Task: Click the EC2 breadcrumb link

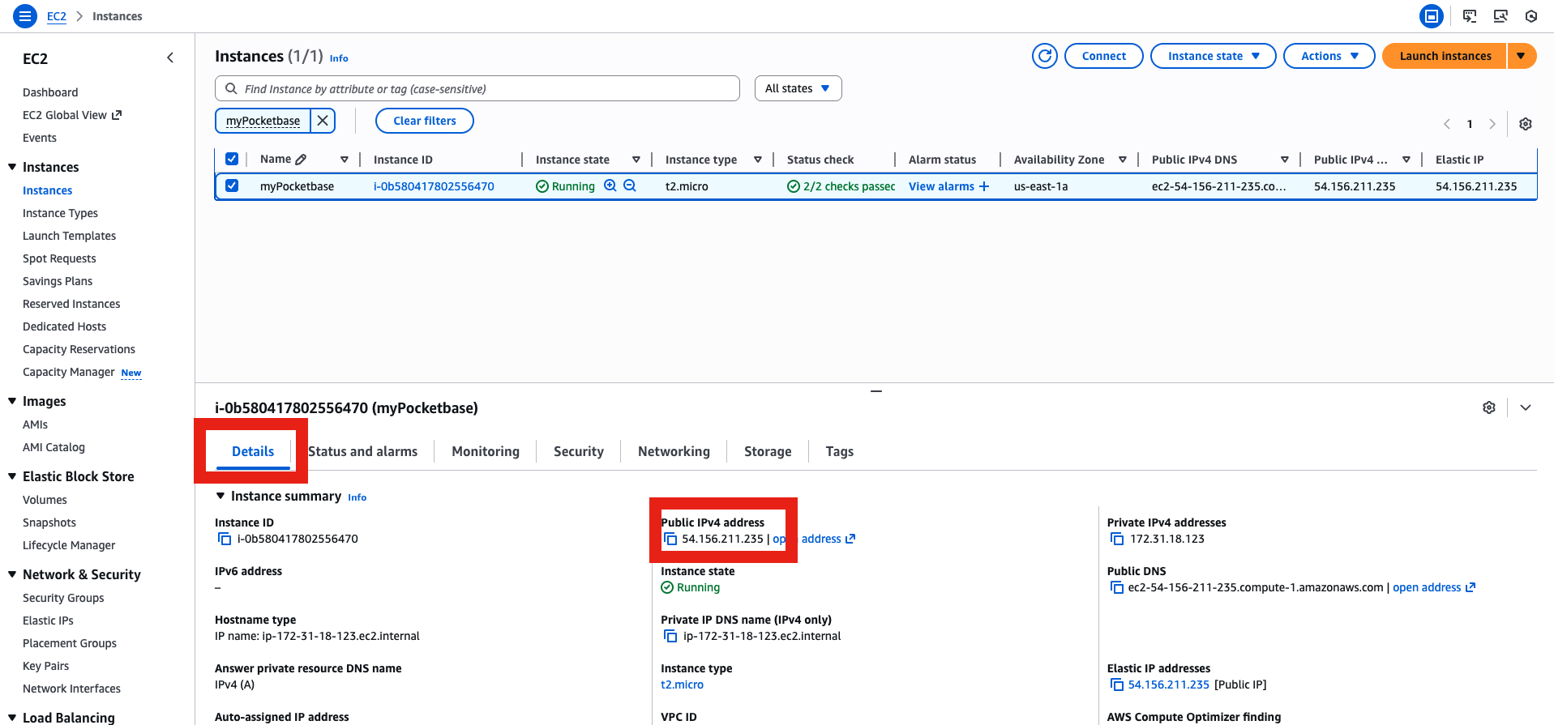Action: 57,16
